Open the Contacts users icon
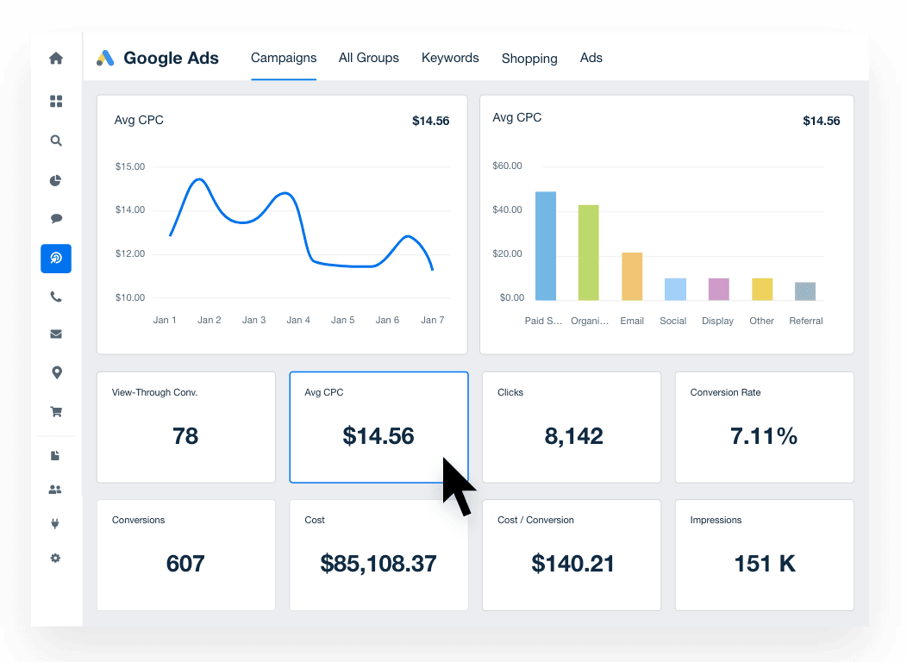 (55, 489)
